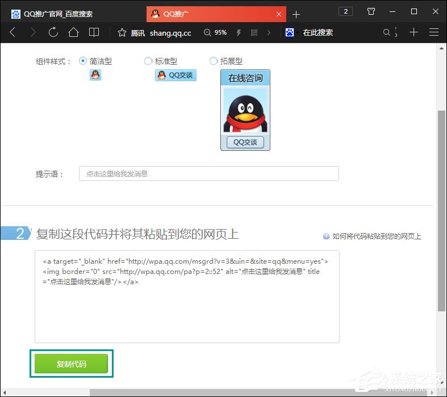Click the horizontal scrollbar thumb
The width and height of the screenshot is (447, 397).
260,393
